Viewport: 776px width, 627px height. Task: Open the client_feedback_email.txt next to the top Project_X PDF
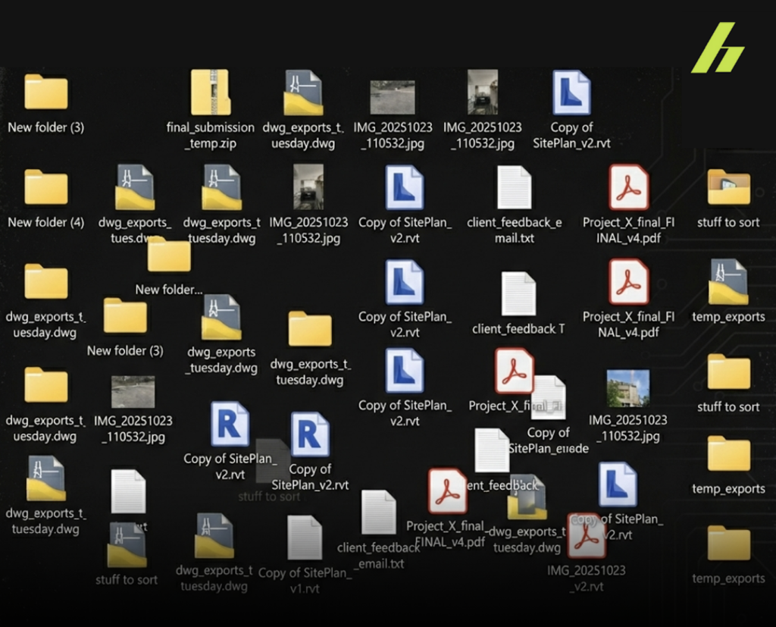coord(514,188)
